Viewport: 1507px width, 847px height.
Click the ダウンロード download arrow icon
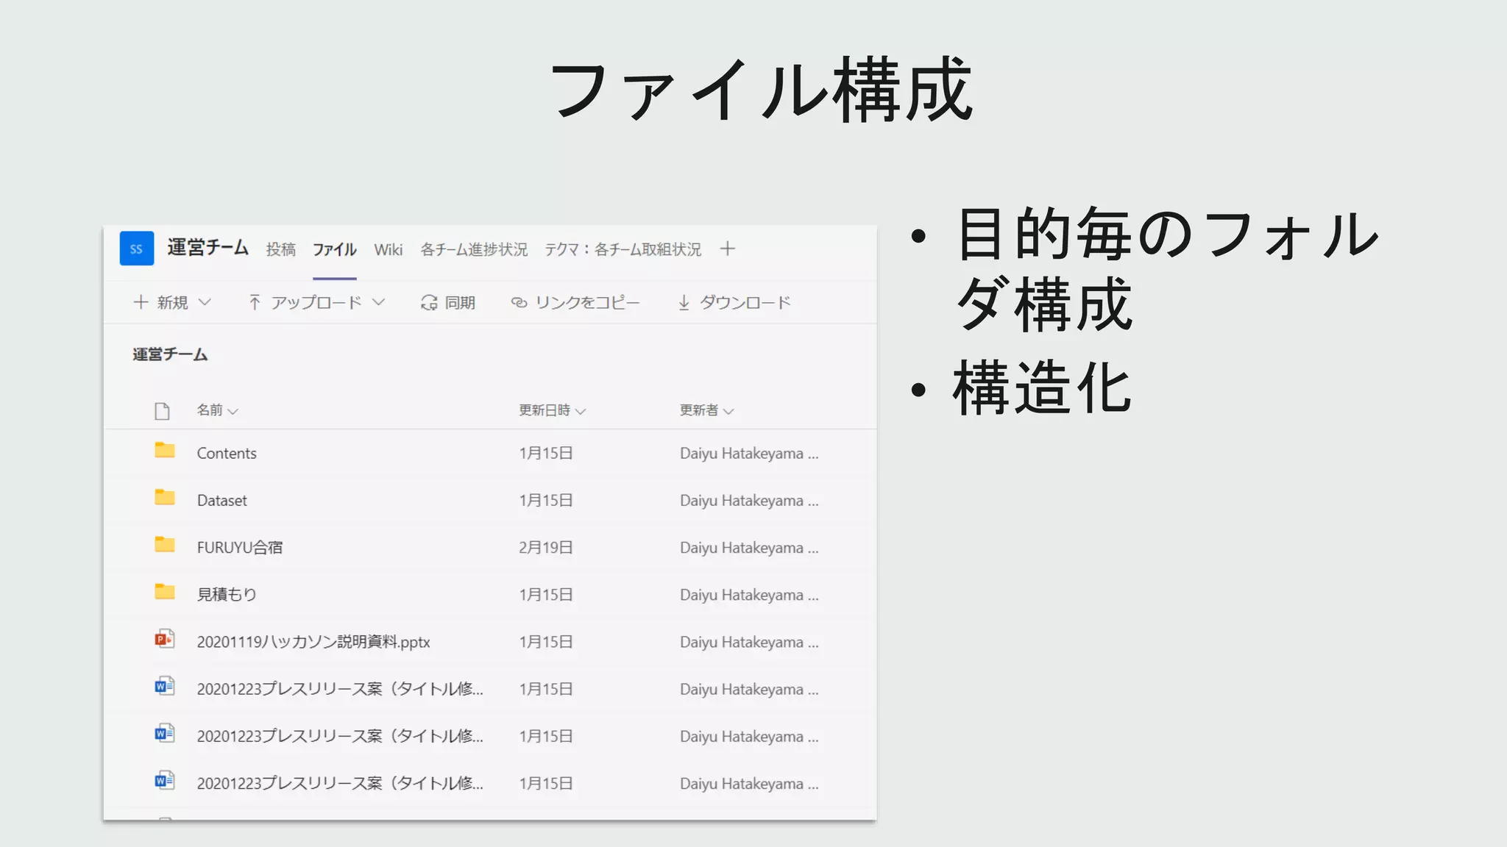click(684, 302)
